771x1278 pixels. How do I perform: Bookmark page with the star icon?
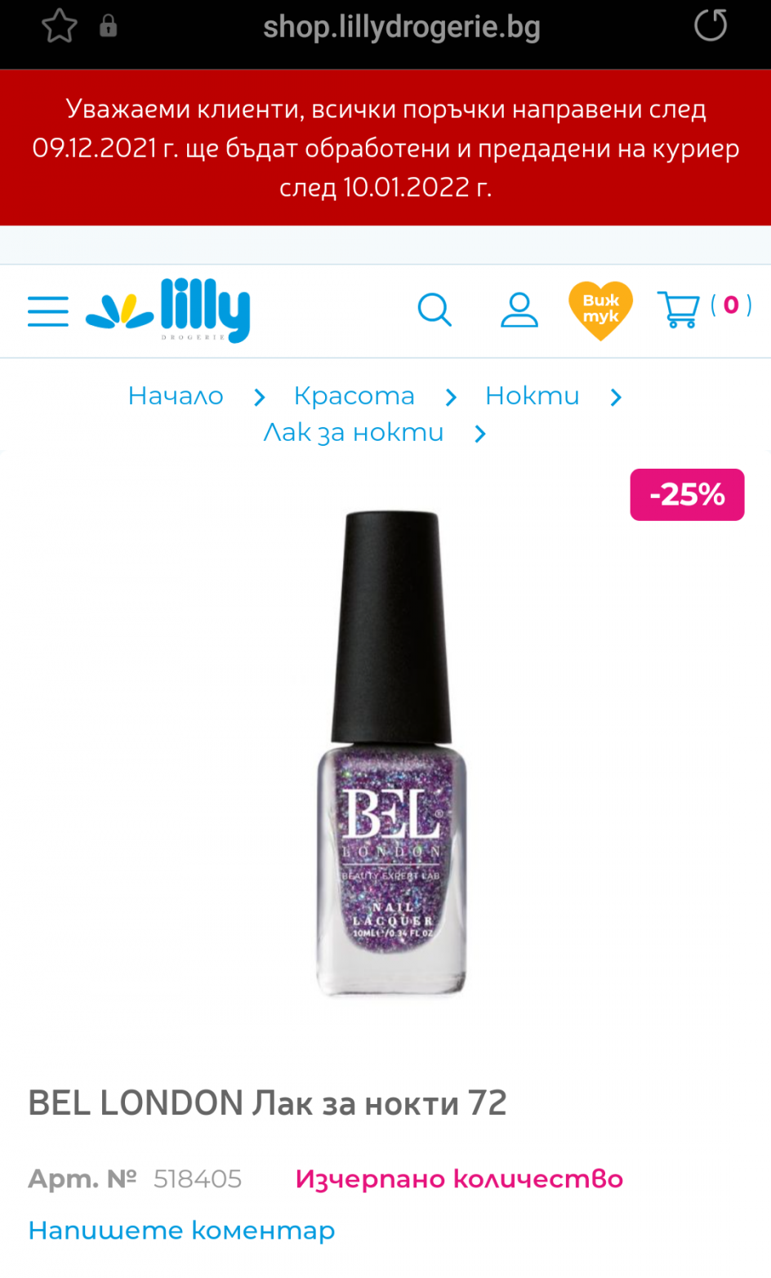60,26
